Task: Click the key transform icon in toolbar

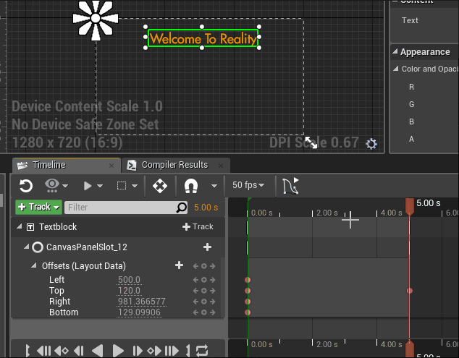Action: (160, 186)
